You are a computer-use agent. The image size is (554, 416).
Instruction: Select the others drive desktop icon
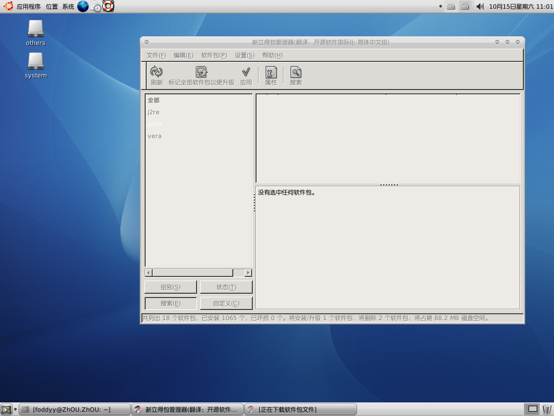point(36,33)
